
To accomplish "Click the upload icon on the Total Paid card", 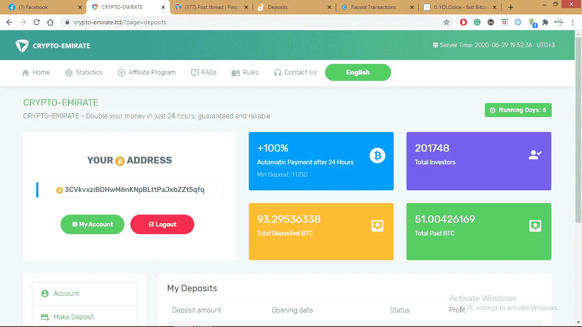I will (535, 226).
